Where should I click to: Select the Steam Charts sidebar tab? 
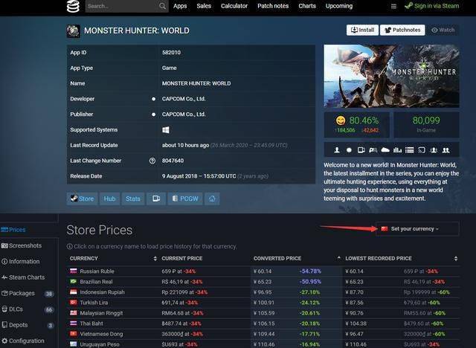coord(29,277)
